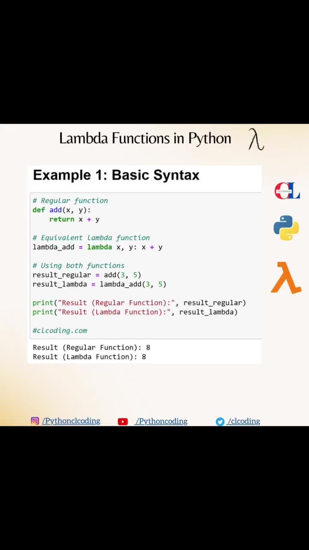Click the Lambda Functions in Python title
Screen dimensions: 309x550
(x=145, y=138)
